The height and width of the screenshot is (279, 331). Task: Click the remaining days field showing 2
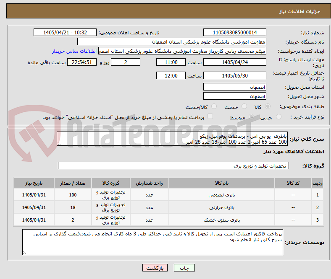(126, 62)
